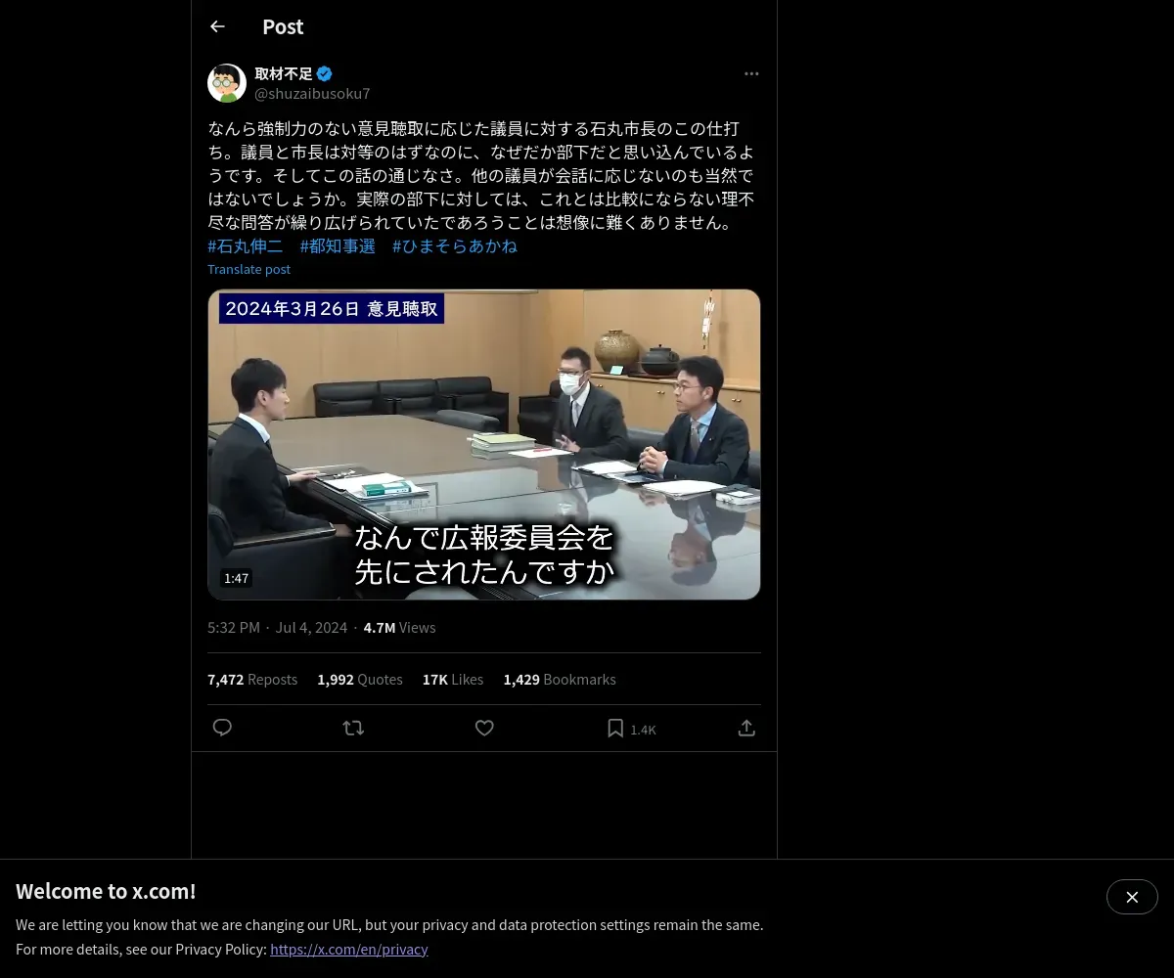1174x978 pixels.
Task: Open the three-dot more options menu
Action: [751, 73]
